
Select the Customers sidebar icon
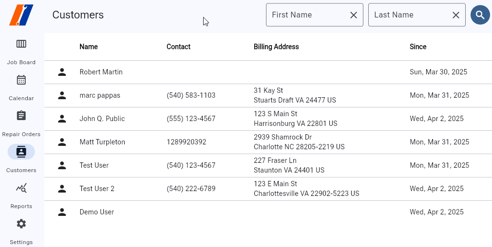[x=21, y=152]
